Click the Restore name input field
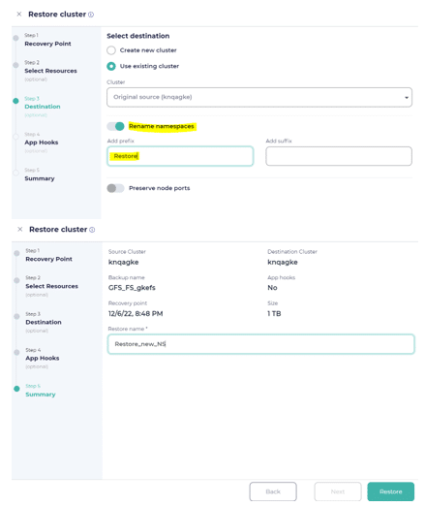 pyautogui.click(x=261, y=344)
